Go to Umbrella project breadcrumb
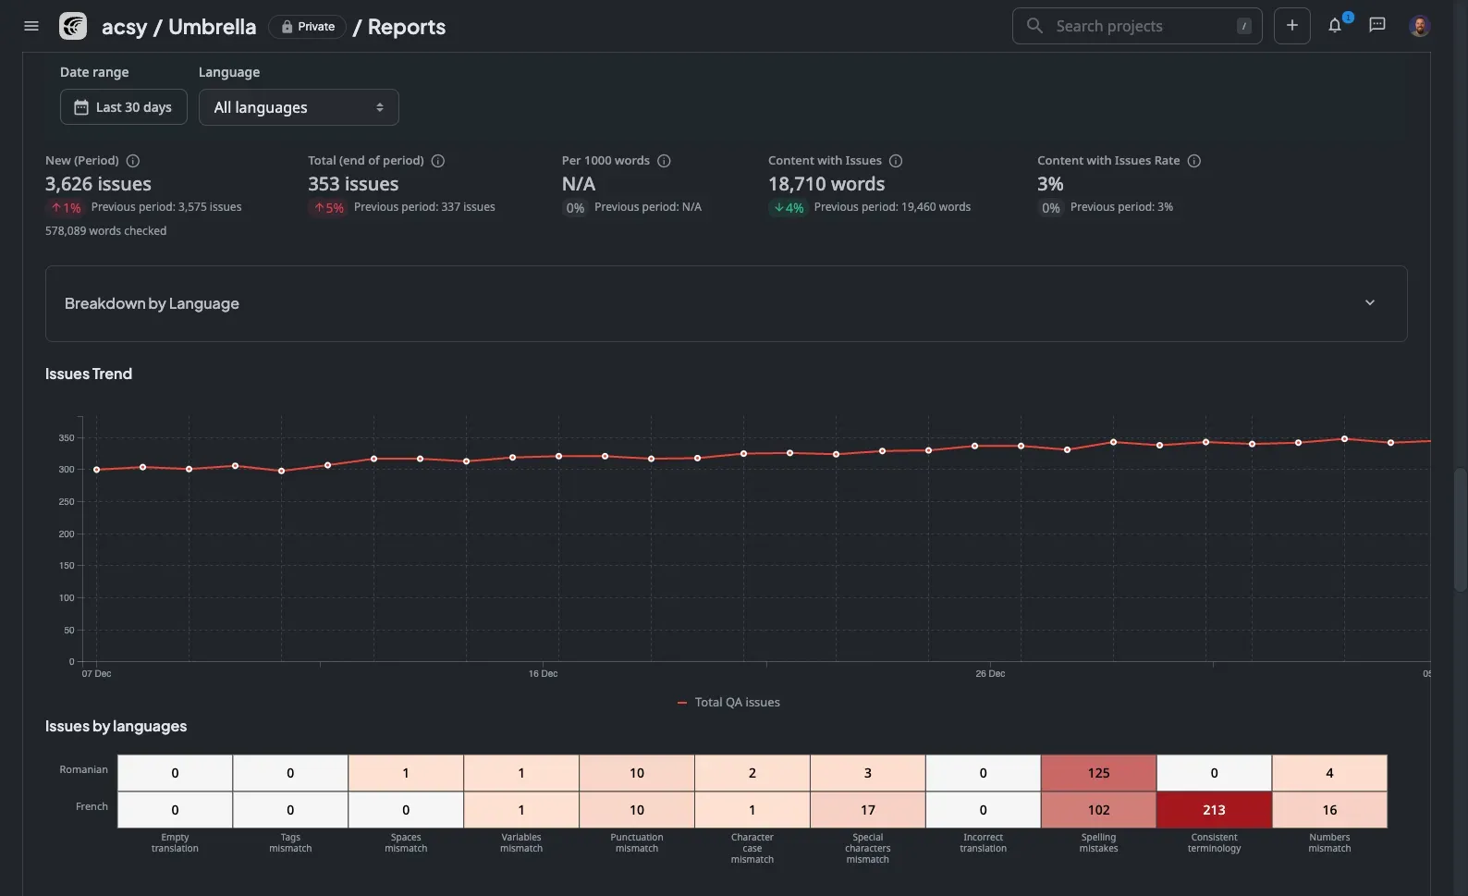The width and height of the screenshot is (1468, 896). [x=212, y=27]
